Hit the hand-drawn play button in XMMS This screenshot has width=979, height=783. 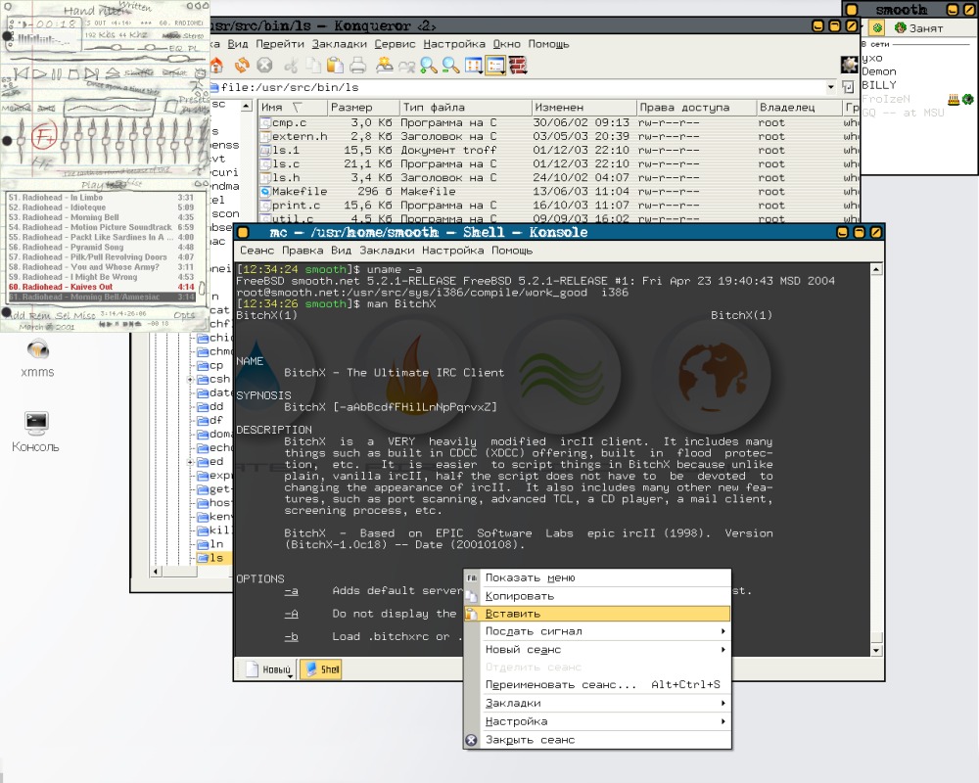point(40,73)
